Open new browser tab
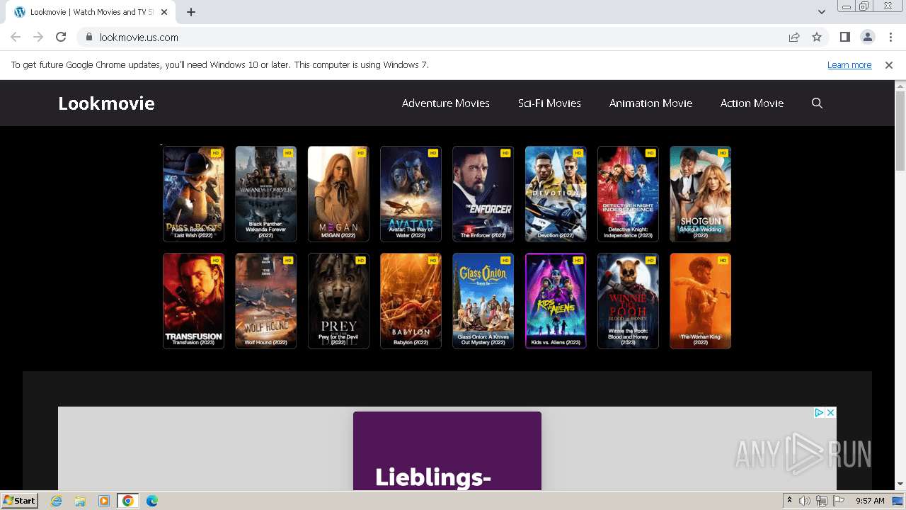The width and height of the screenshot is (906, 510). click(191, 12)
